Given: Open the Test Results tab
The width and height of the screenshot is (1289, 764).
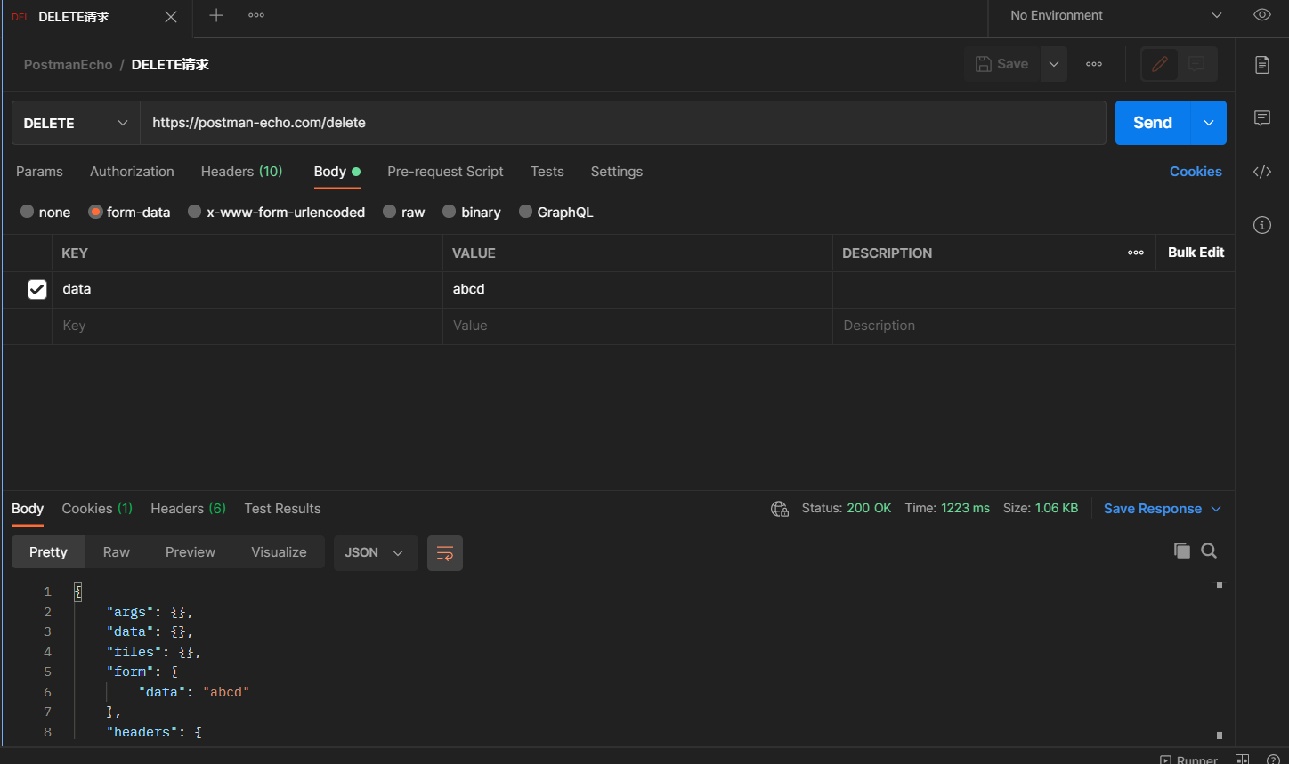Looking at the screenshot, I should (x=282, y=509).
